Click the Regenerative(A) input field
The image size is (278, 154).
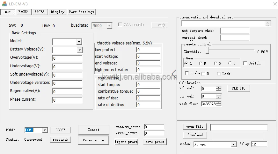tap(67, 92)
